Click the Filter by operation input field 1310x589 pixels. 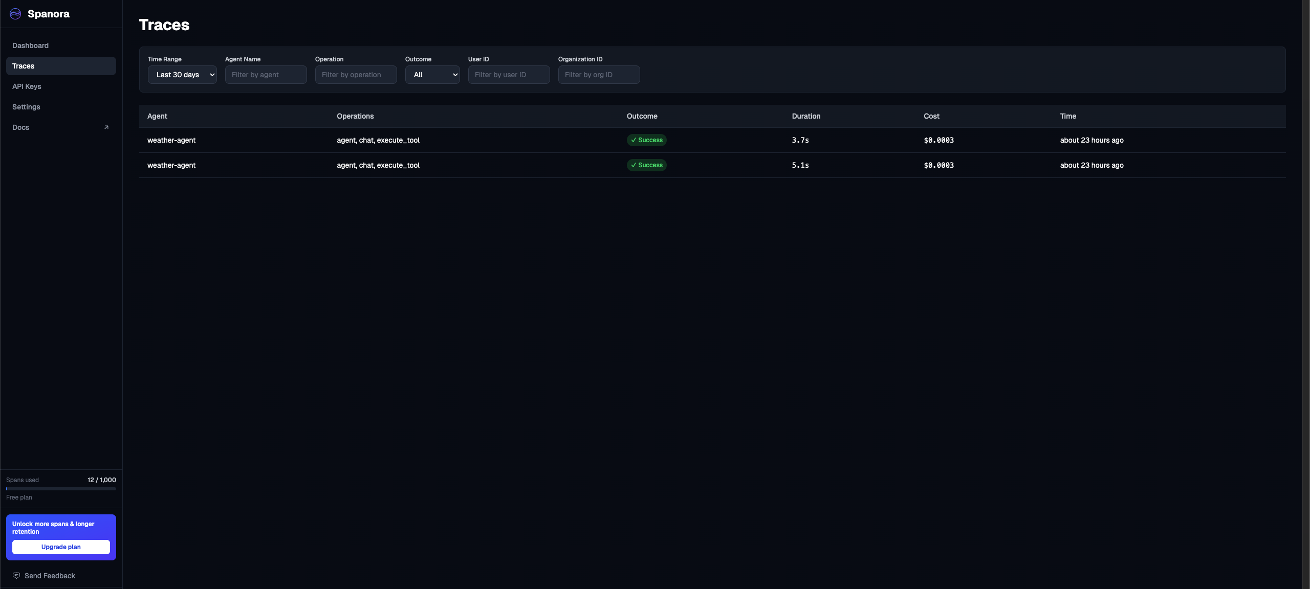tap(356, 75)
